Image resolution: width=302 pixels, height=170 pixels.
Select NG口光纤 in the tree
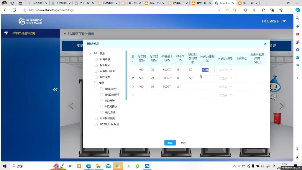(111, 89)
